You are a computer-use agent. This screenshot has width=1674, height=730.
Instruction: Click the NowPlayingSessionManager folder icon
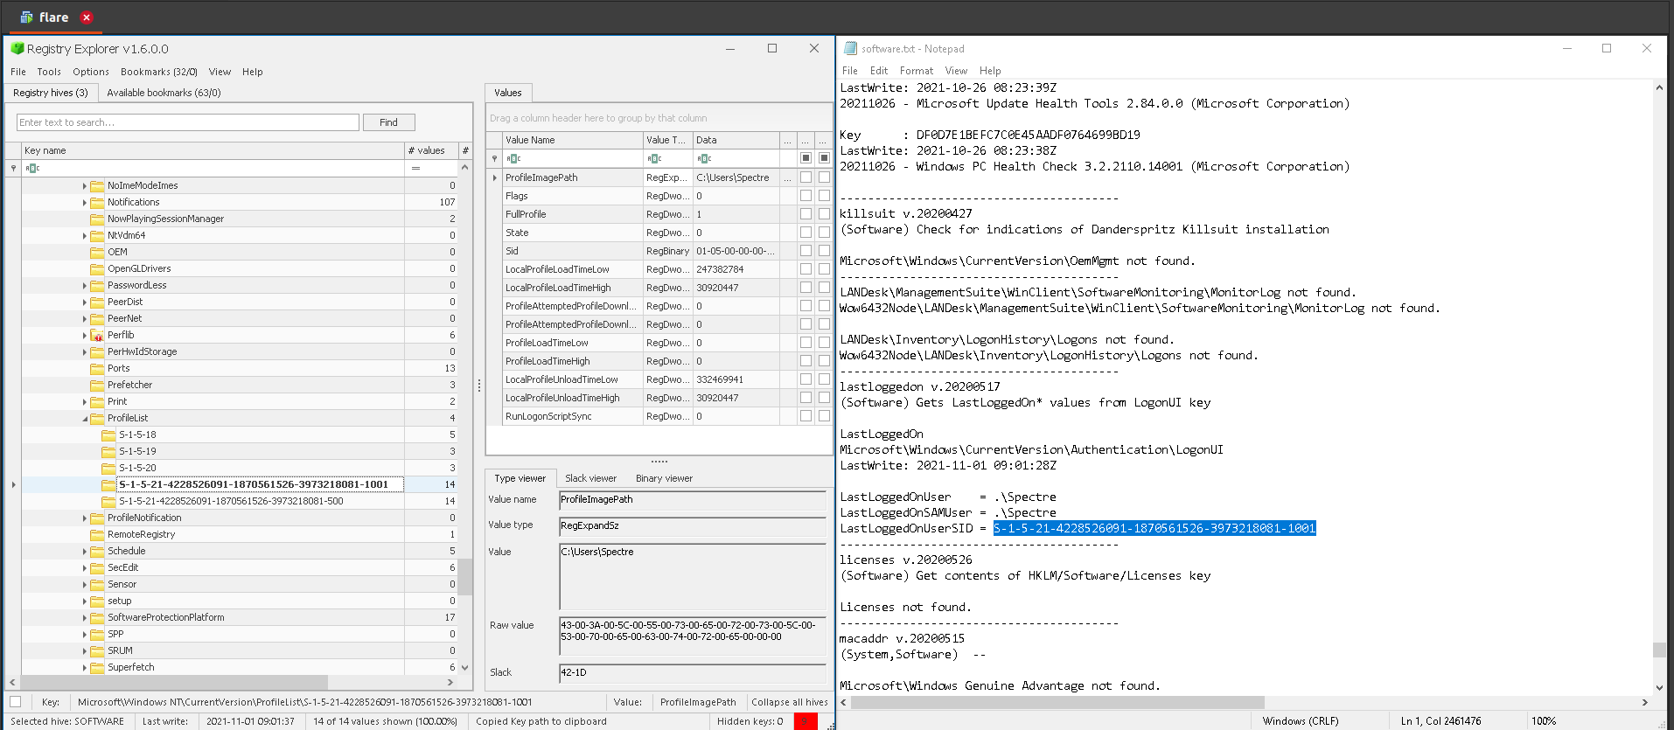[x=97, y=219]
